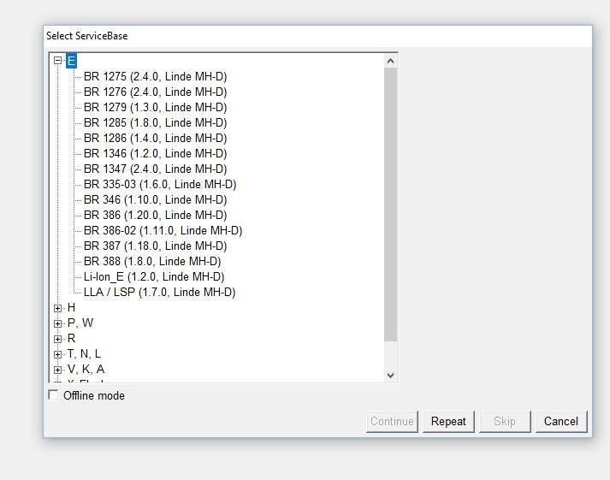Select the H category label
Viewport: 610px width, 480px height.
71,308
